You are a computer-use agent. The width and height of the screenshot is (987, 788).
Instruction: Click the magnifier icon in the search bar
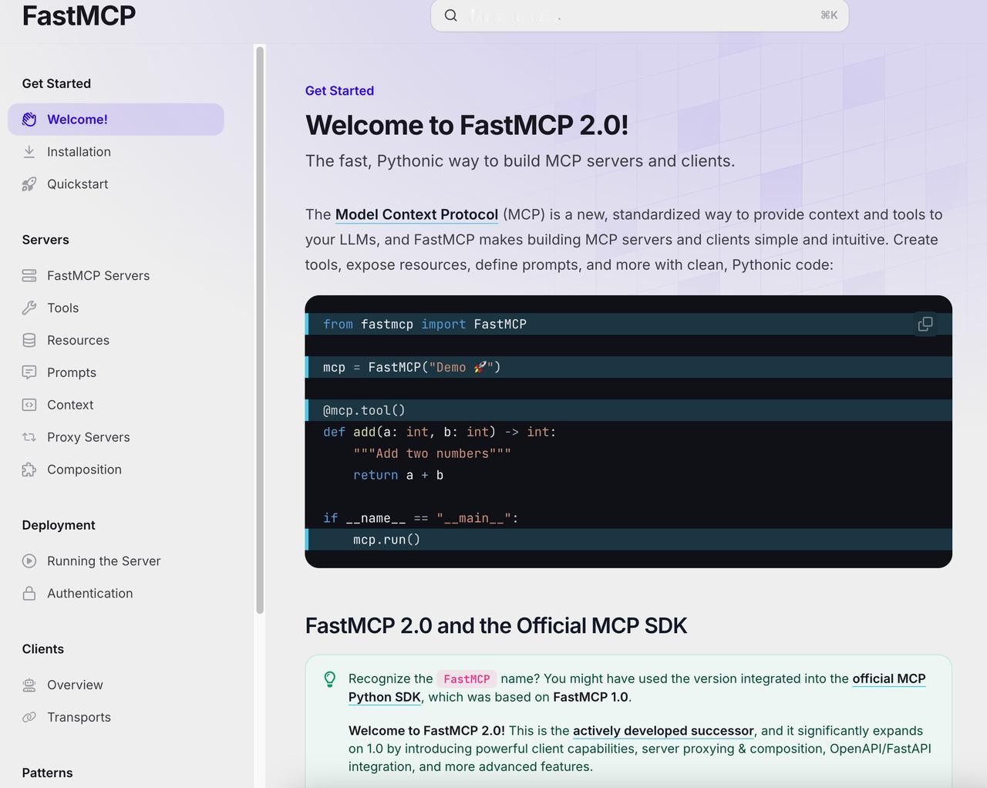tap(451, 15)
